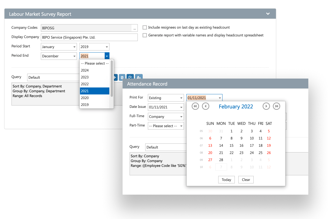Pick Sunday February 27 in the calendar
328x219 pixels.
point(210,160)
